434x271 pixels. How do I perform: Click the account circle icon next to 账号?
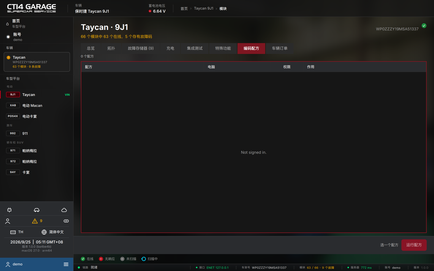(x=8, y=37)
